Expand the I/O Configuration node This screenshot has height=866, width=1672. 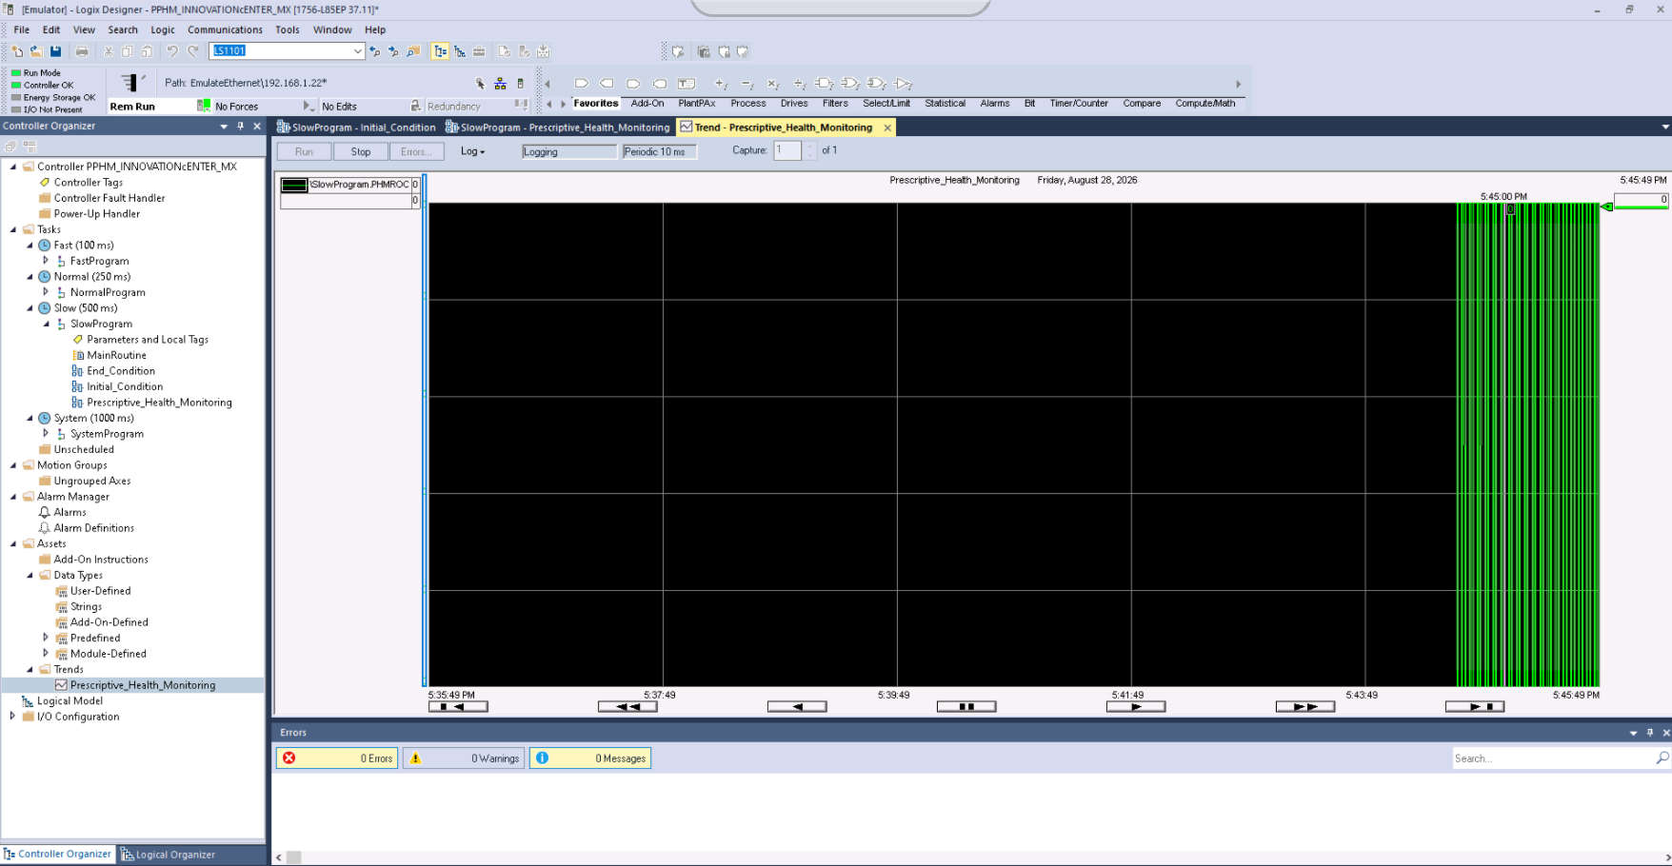12,717
